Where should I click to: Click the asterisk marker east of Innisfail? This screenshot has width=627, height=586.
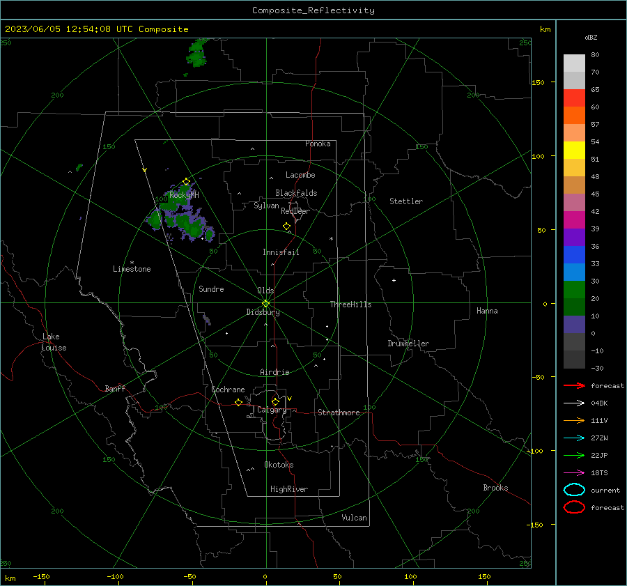(x=331, y=239)
